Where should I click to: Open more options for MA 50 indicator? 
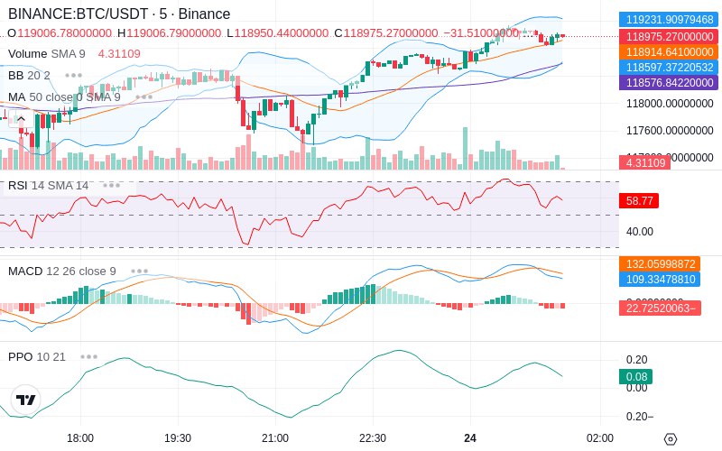tap(143, 97)
